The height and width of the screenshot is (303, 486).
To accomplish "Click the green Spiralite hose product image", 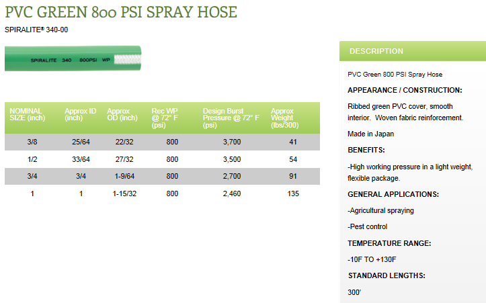I will coord(73,58).
